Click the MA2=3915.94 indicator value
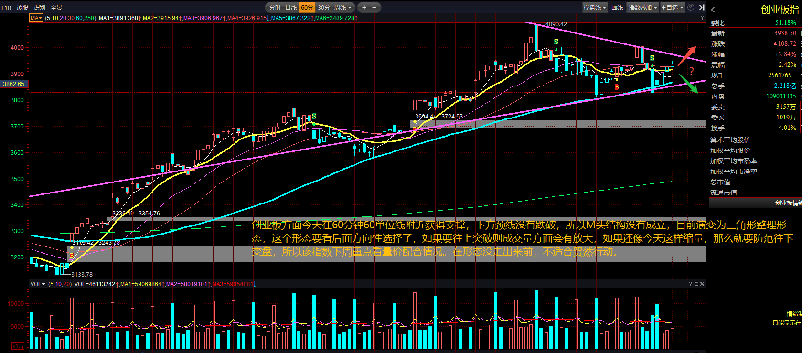 click(162, 18)
